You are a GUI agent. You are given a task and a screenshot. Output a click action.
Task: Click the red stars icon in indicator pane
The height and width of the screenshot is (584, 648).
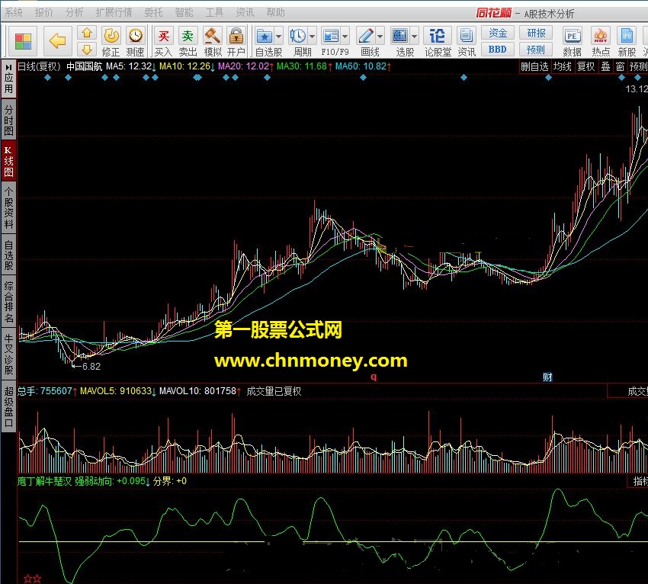click(32, 579)
